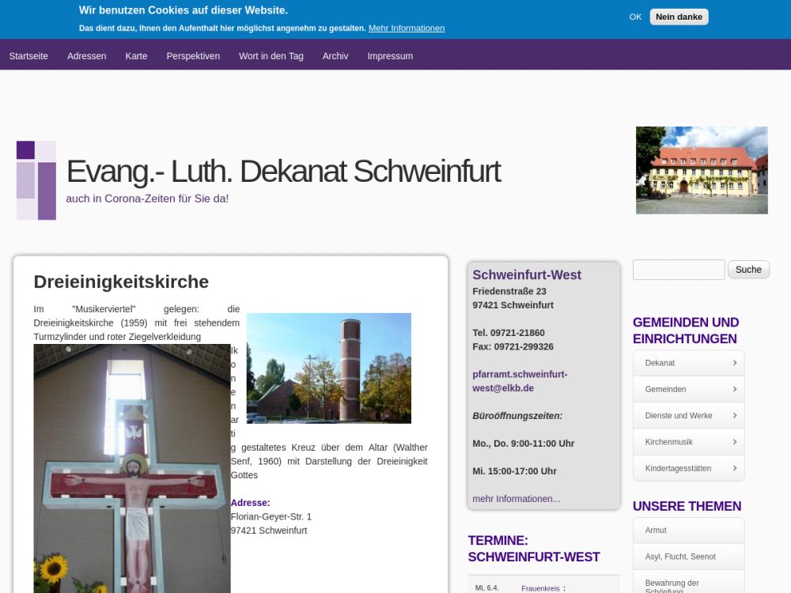Open the Karte navigation item
Viewport: 791px width, 593px height.
[x=136, y=56]
